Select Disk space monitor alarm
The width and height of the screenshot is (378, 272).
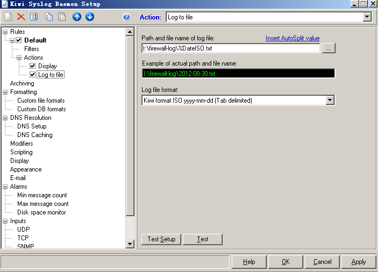tap(41, 212)
